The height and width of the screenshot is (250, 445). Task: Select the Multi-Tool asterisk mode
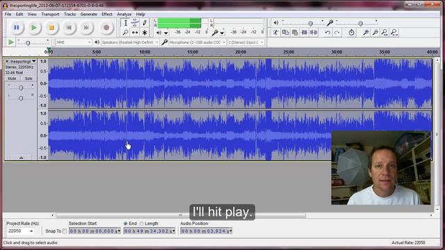(145, 33)
